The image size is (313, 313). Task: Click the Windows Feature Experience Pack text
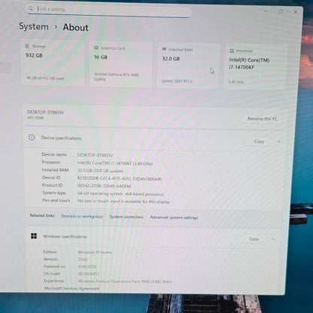pyautogui.click(x=125, y=281)
